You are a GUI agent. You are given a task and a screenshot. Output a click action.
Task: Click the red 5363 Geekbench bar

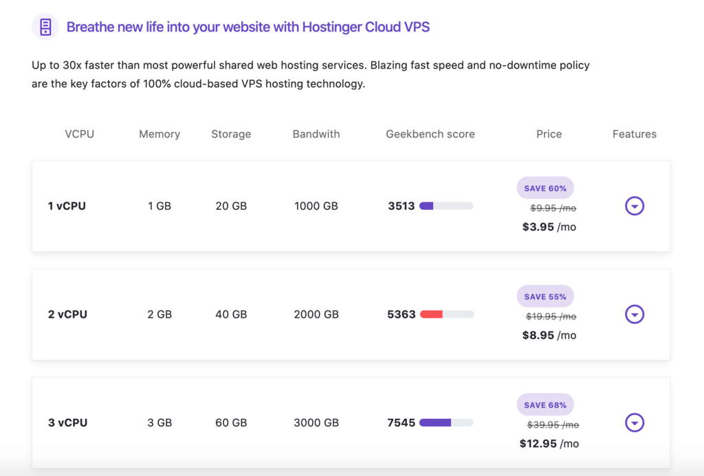(445, 314)
